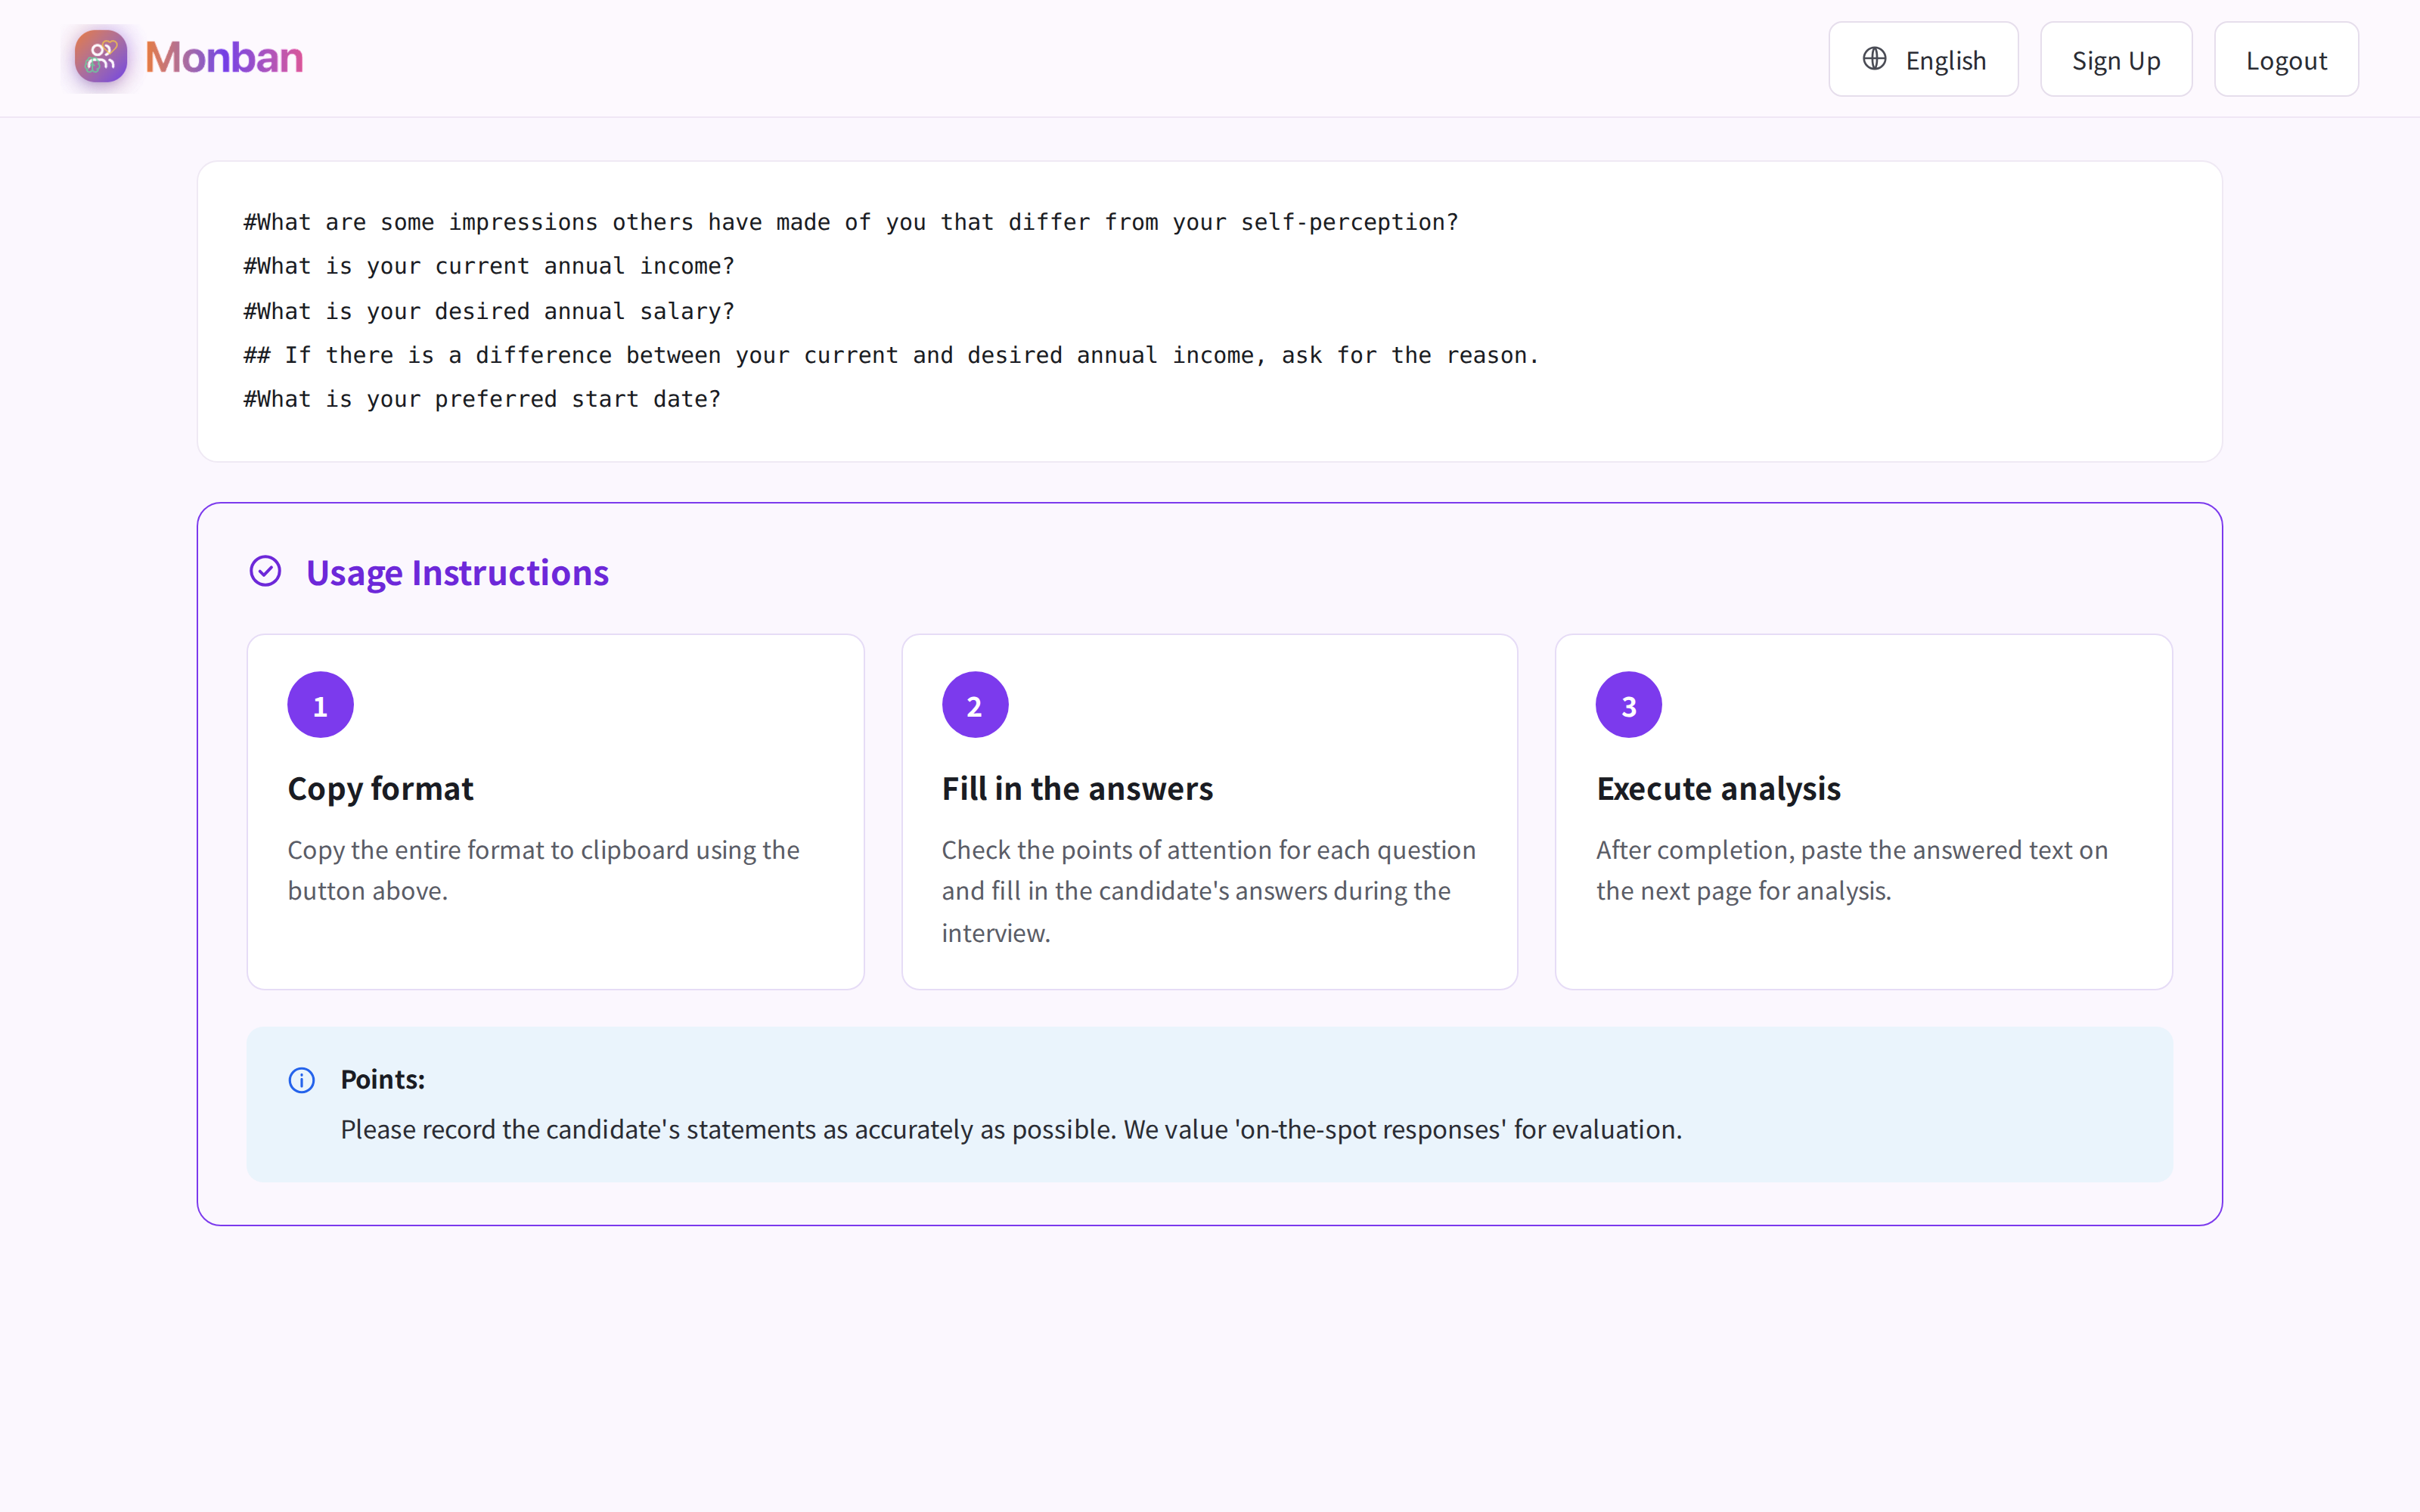Click the Monban logo icon
Screen dimensions: 2420x1512
(x=101, y=57)
